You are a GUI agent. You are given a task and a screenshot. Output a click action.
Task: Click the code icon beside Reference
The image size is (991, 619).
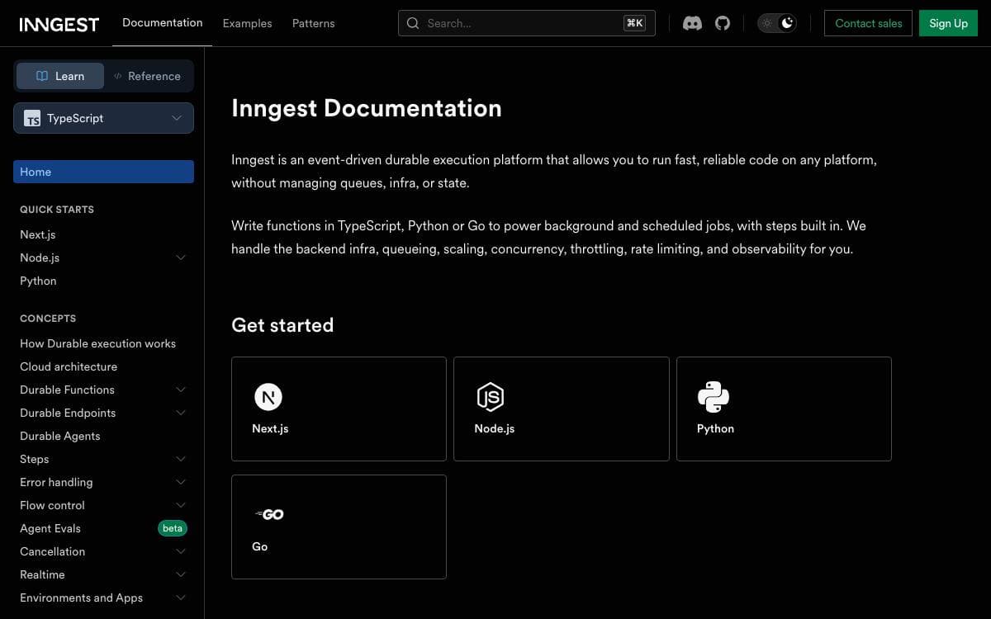118,76
